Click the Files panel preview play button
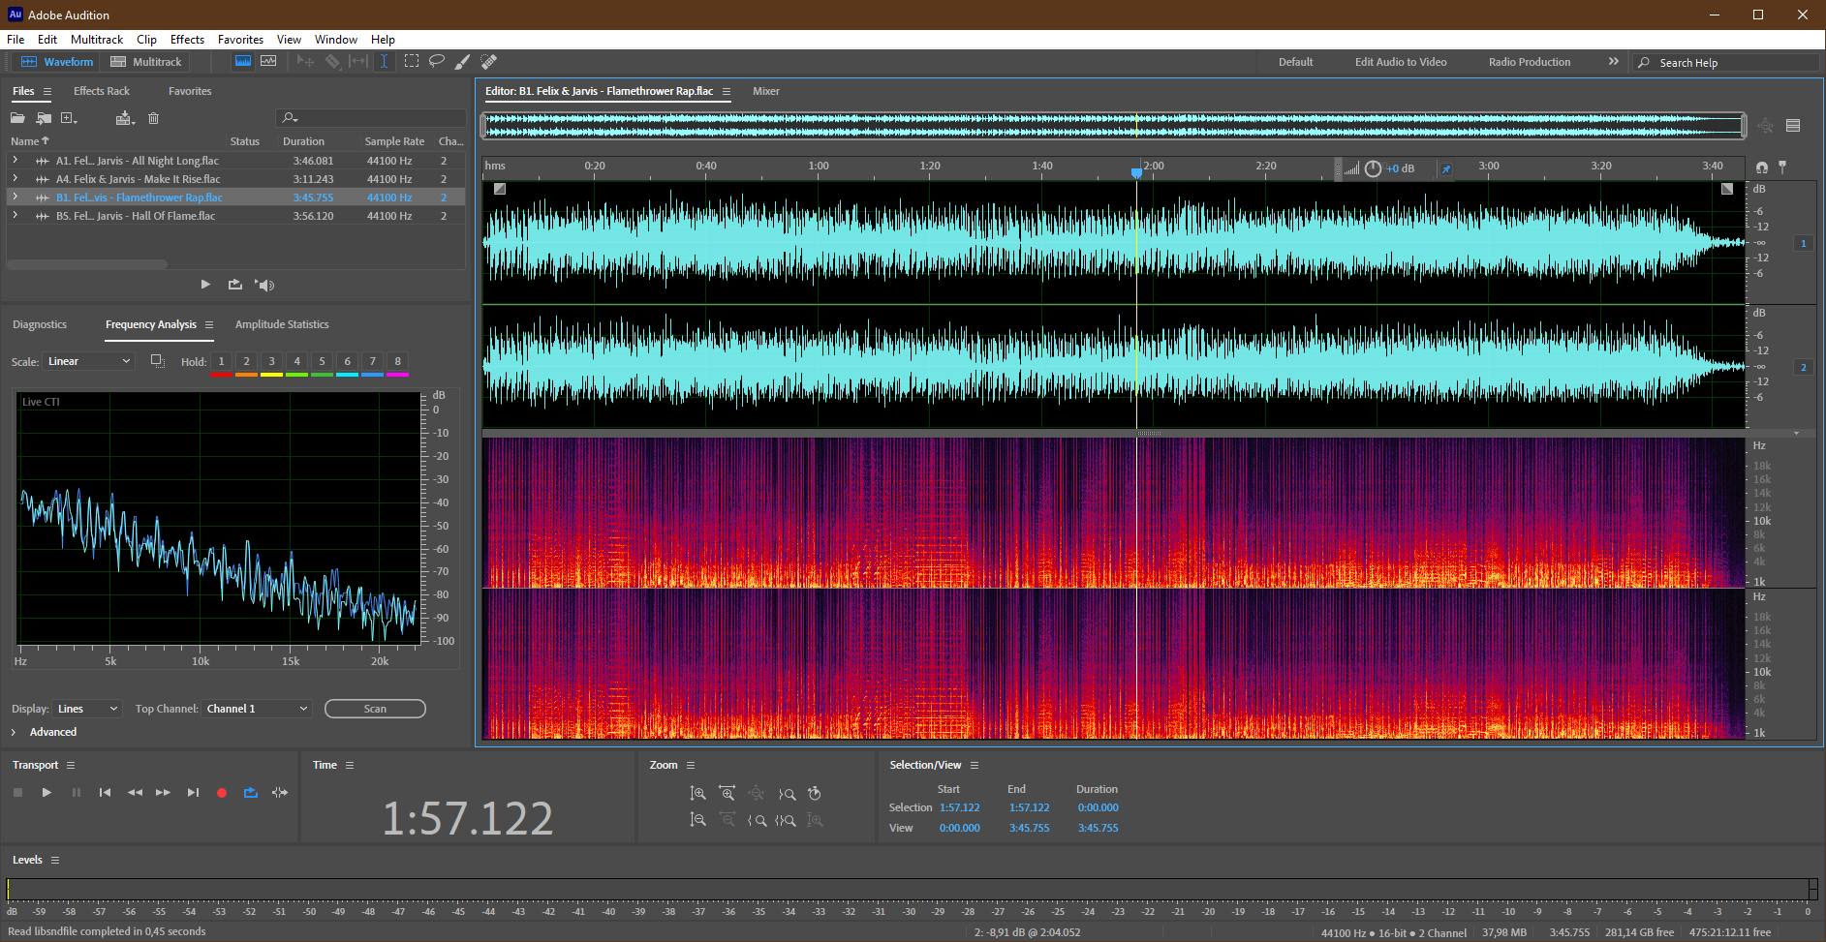 tap(205, 285)
